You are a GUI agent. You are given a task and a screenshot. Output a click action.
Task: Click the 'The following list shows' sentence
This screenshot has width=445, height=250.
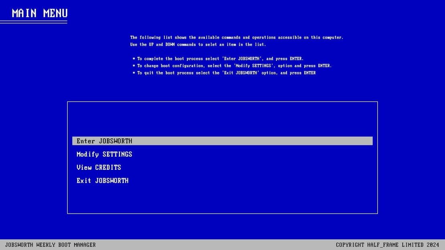coord(237,37)
